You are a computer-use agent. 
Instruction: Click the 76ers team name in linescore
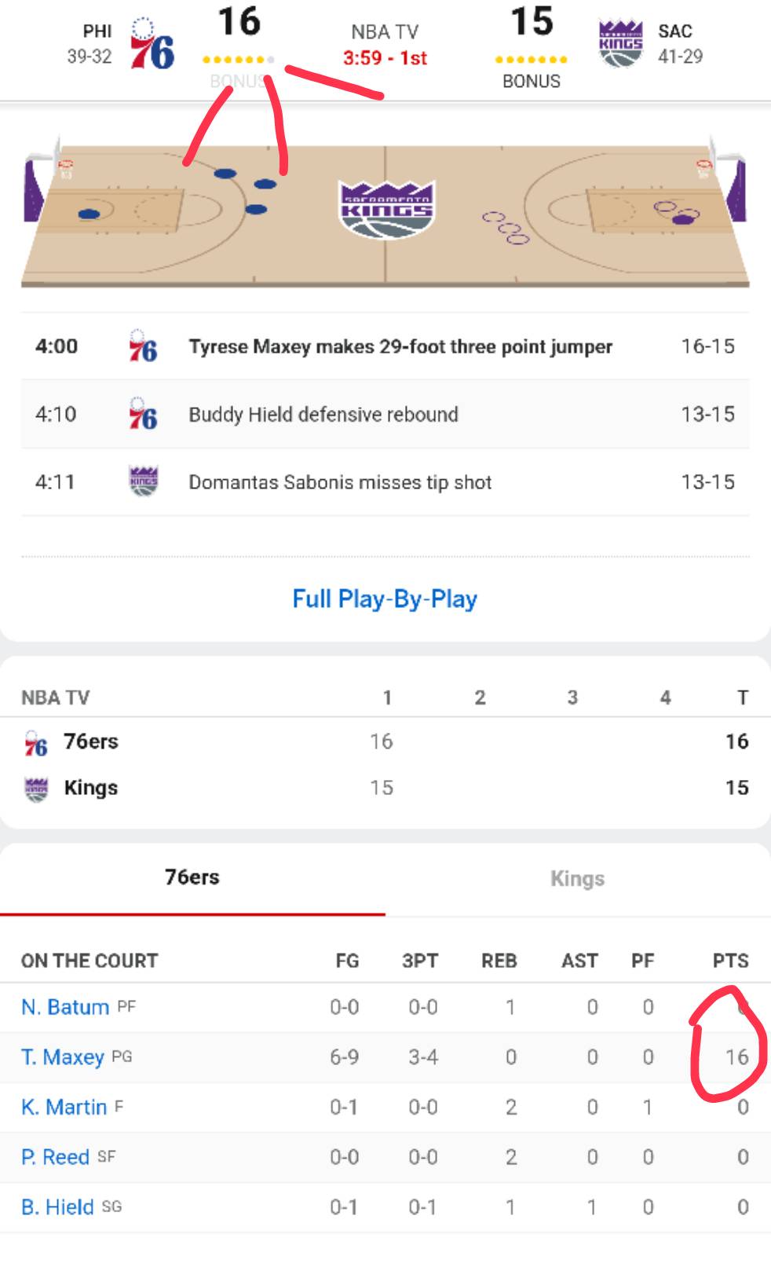pos(91,742)
